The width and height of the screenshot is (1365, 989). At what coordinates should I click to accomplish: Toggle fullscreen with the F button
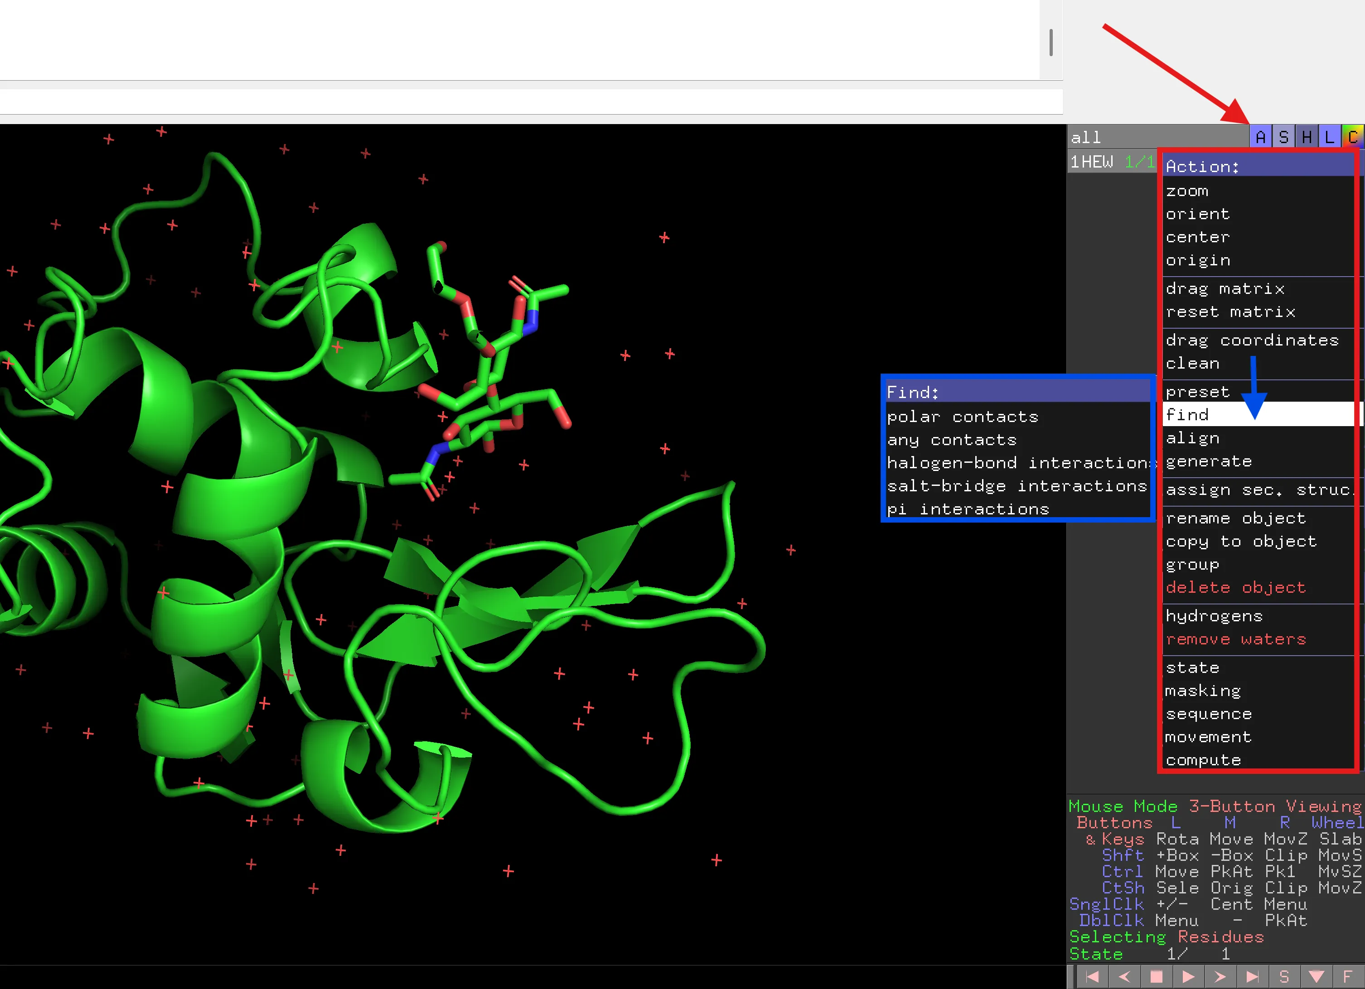click(x=1347, y=977)
